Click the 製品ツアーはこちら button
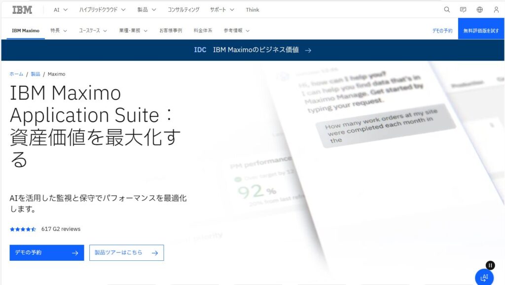 coord(126,253)
